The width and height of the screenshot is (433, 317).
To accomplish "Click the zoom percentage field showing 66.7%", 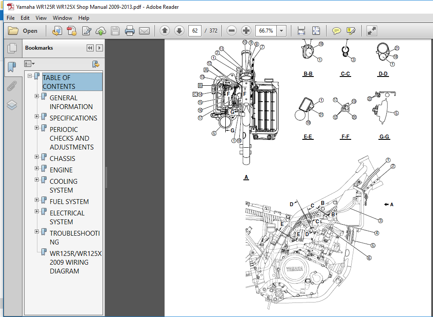I will tap(266, 31).
